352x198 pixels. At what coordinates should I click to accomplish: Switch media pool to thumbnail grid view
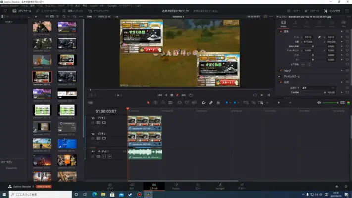pos(52,17)
